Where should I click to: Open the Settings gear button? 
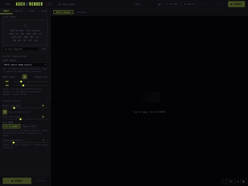[x=172, y=4]
